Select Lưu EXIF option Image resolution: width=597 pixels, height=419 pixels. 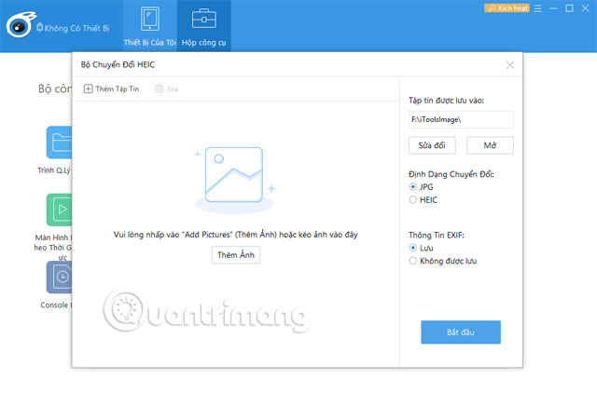[421, 248]
